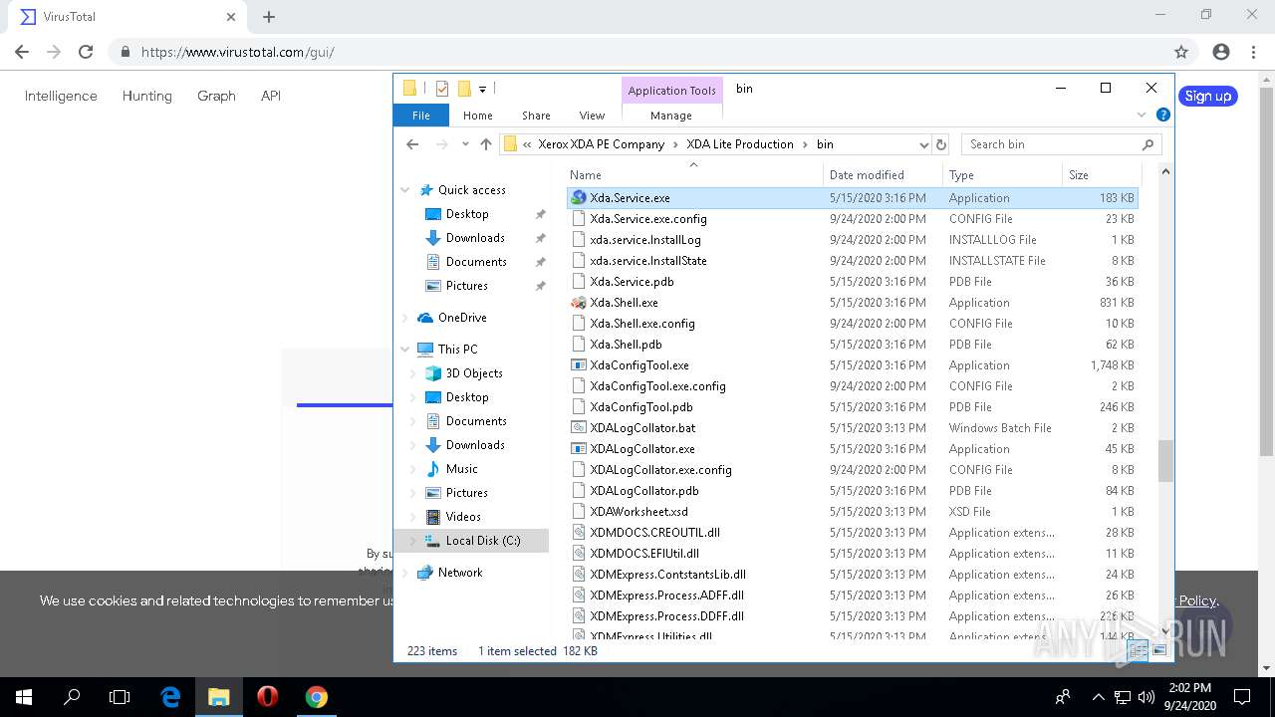Click the VirusTotal Sign up button
Screen dimensions: 1275x717
(x=1208, y=97)
